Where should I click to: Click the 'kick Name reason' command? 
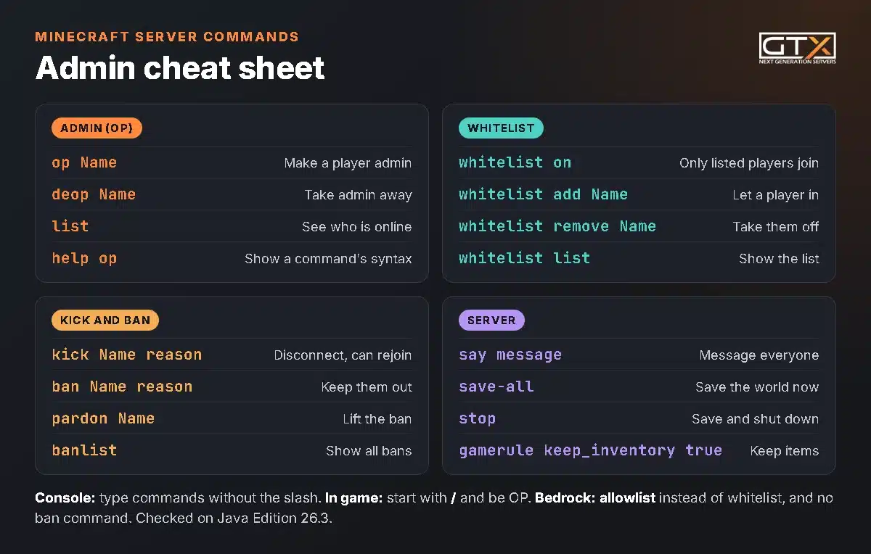click(127, 355)
